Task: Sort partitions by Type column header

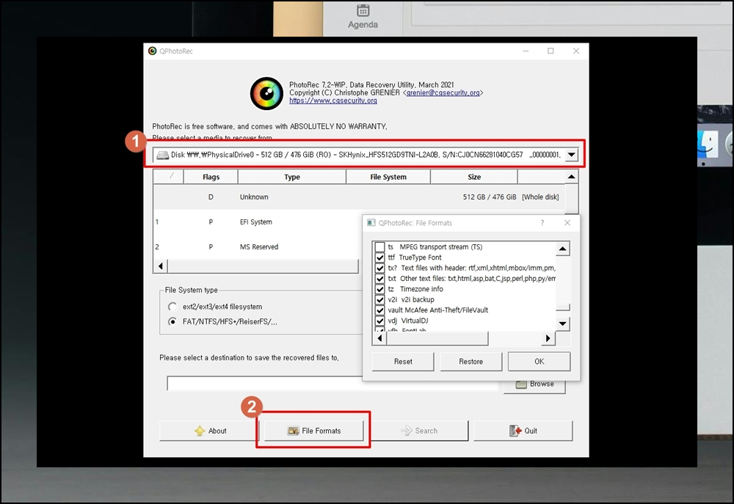Action: click(292, 177)
